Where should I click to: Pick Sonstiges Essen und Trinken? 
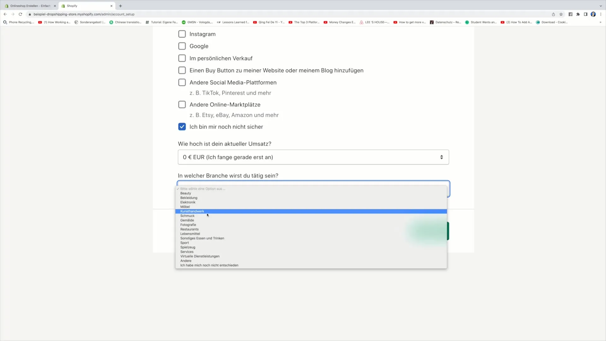311,238
